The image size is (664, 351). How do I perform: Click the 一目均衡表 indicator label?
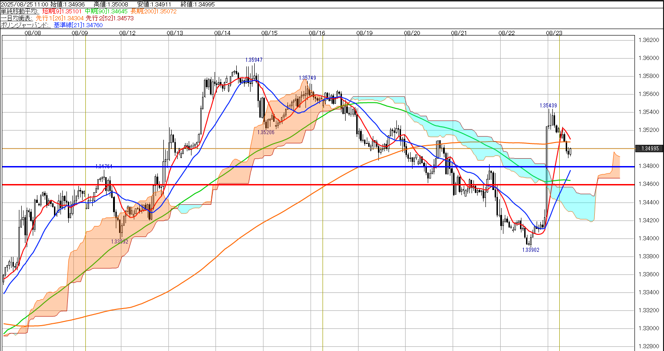pos(16,18)
